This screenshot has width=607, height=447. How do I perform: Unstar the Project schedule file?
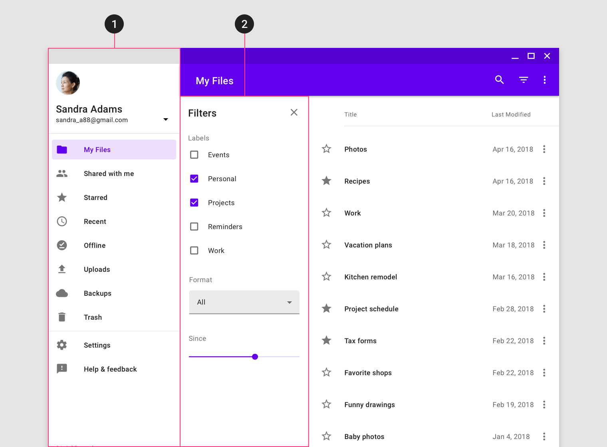[327, 309]
